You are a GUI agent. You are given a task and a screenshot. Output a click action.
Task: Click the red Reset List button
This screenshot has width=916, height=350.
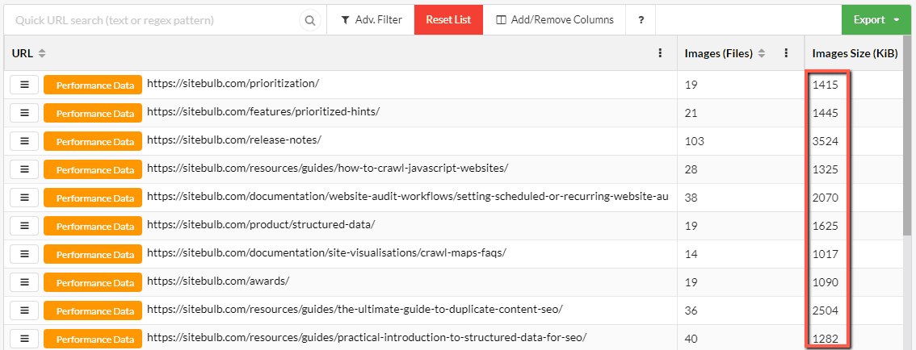(448, 20)
